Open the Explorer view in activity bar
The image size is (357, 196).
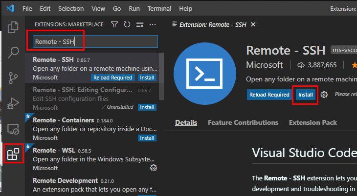coord(13,27)
